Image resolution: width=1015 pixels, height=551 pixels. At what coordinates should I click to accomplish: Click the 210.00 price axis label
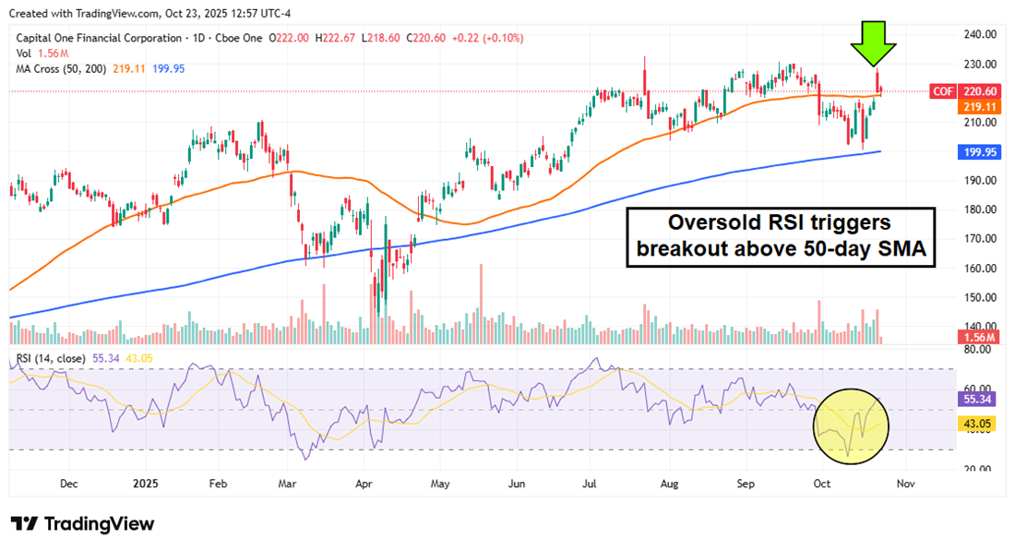click(x=980, y=123)
